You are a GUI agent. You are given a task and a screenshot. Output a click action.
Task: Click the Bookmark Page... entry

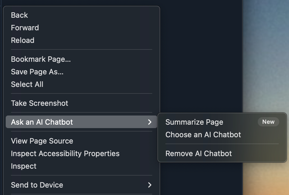(41, 59)
